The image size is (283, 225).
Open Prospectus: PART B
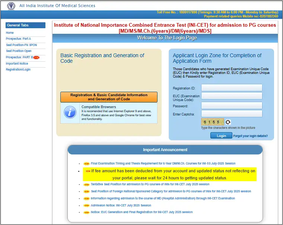click(19, 57)
